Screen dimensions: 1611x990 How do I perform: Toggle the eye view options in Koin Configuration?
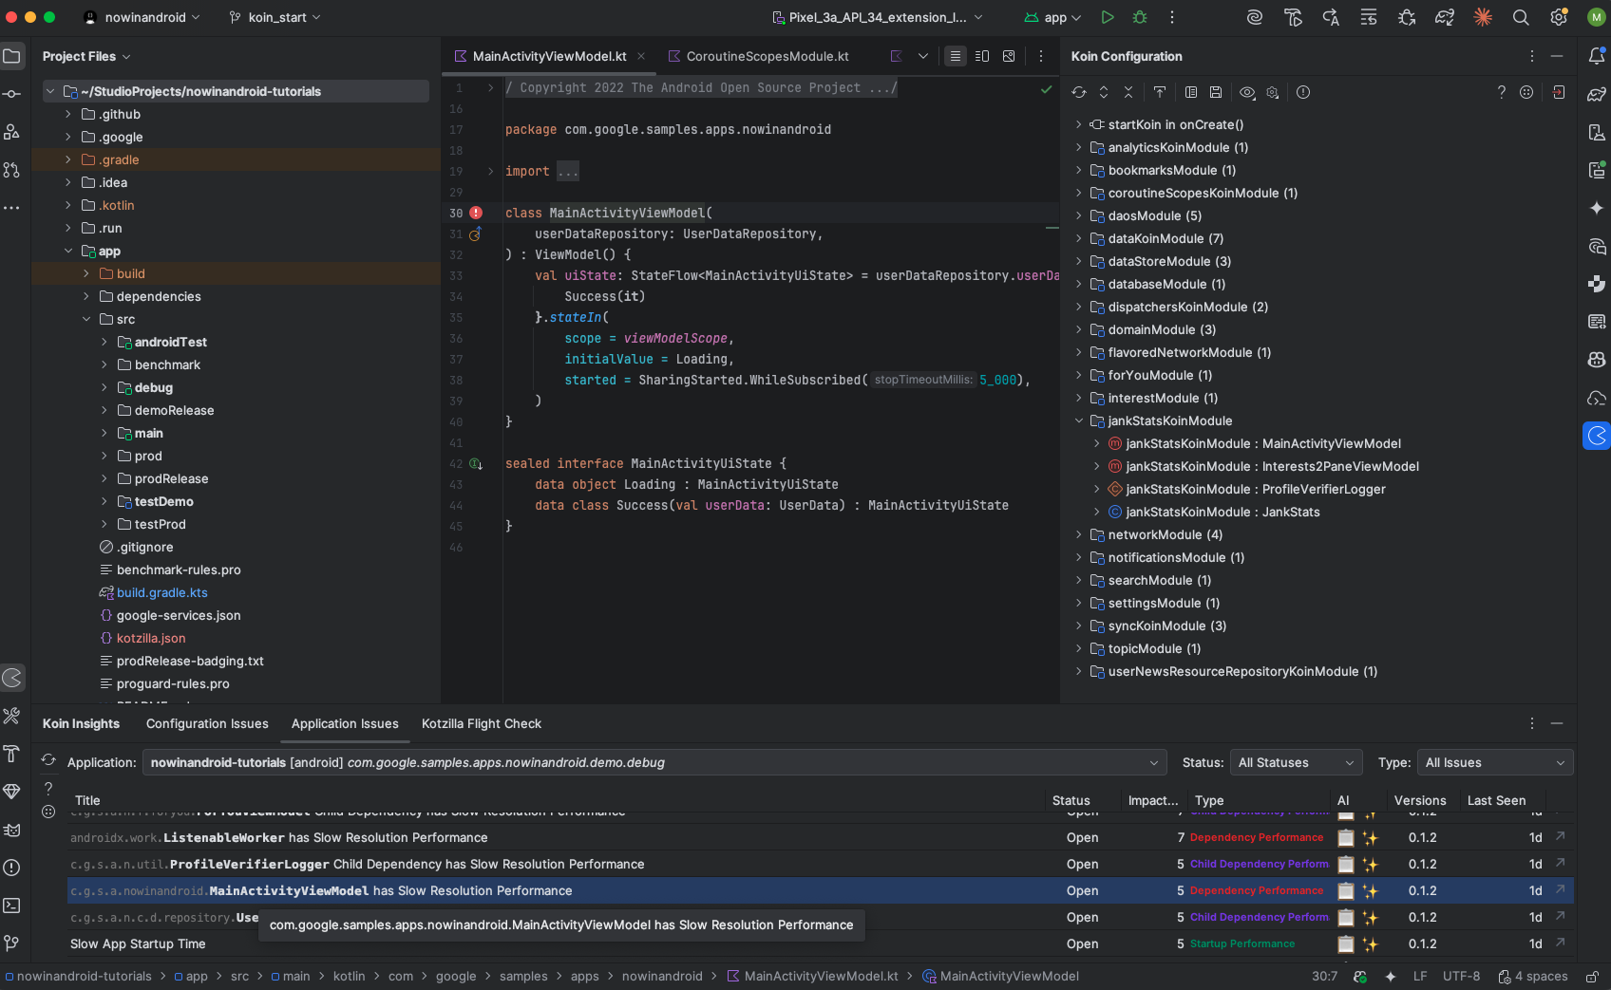click(1247, 92)
